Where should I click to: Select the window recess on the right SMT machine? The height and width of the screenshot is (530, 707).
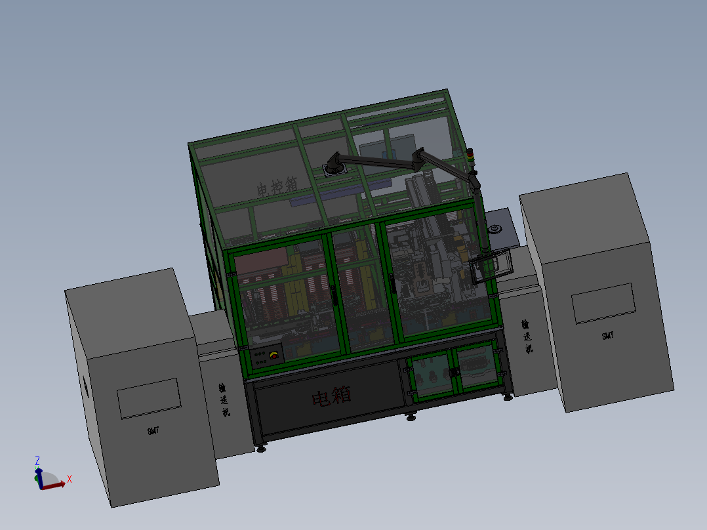[x=604, y=303]
